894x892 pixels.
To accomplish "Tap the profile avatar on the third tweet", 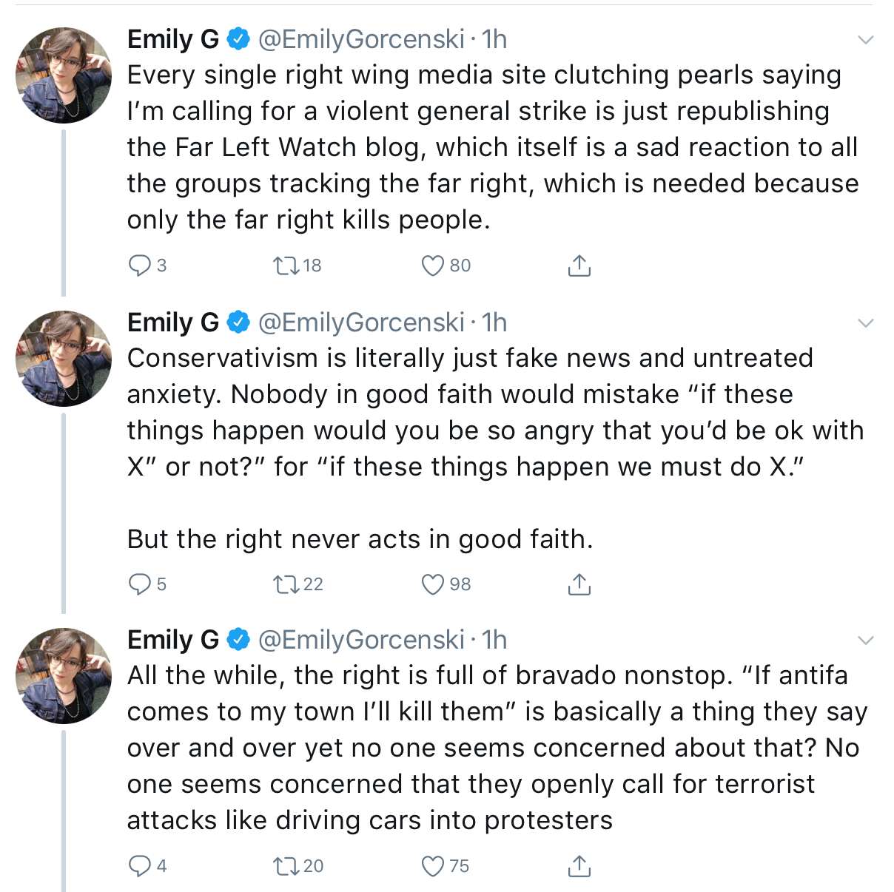I will click(64, 675).
